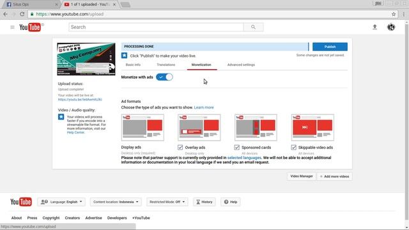The image size is (409, 230).
Task: Open the Learn more link for ad formats
Action: (204, 107)
